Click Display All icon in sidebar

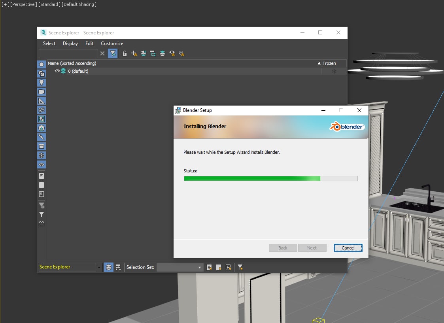coord(42,176)
